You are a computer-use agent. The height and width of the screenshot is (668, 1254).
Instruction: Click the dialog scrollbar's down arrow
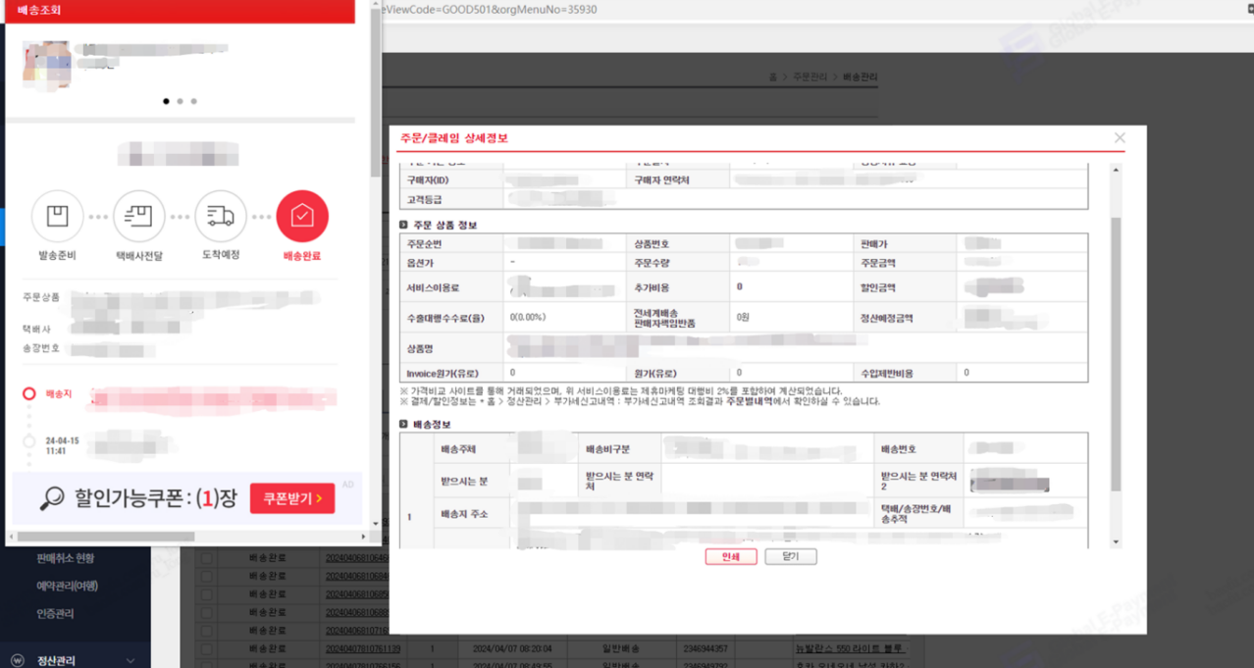pos(1116,541)
